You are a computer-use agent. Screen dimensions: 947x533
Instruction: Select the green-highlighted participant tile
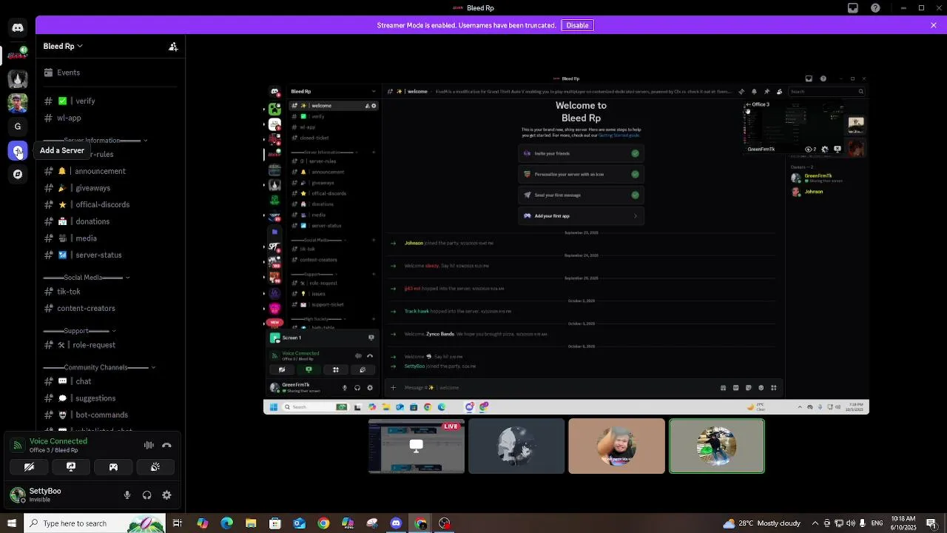(717, 446)
